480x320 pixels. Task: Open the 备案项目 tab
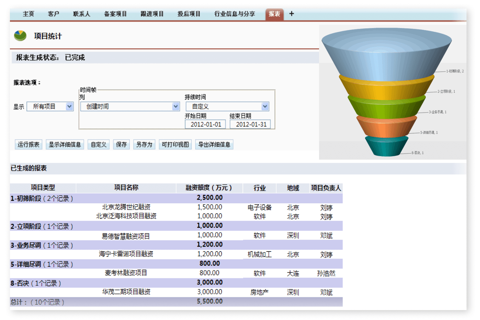[115, 14]
